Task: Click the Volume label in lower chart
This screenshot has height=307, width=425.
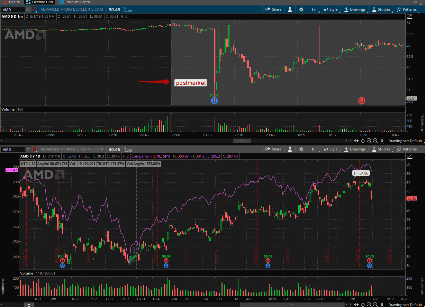Action: [x=27, y=273]
